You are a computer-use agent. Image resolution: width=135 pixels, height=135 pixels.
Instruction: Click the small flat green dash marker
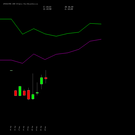click(11, 70)
